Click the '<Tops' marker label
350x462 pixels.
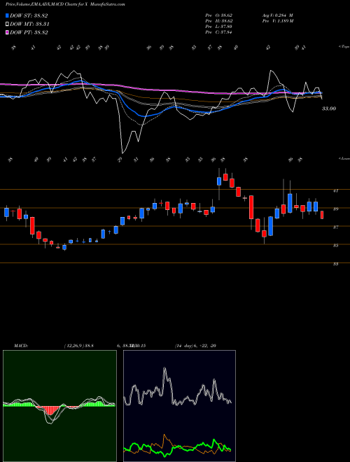pos(344,47)
